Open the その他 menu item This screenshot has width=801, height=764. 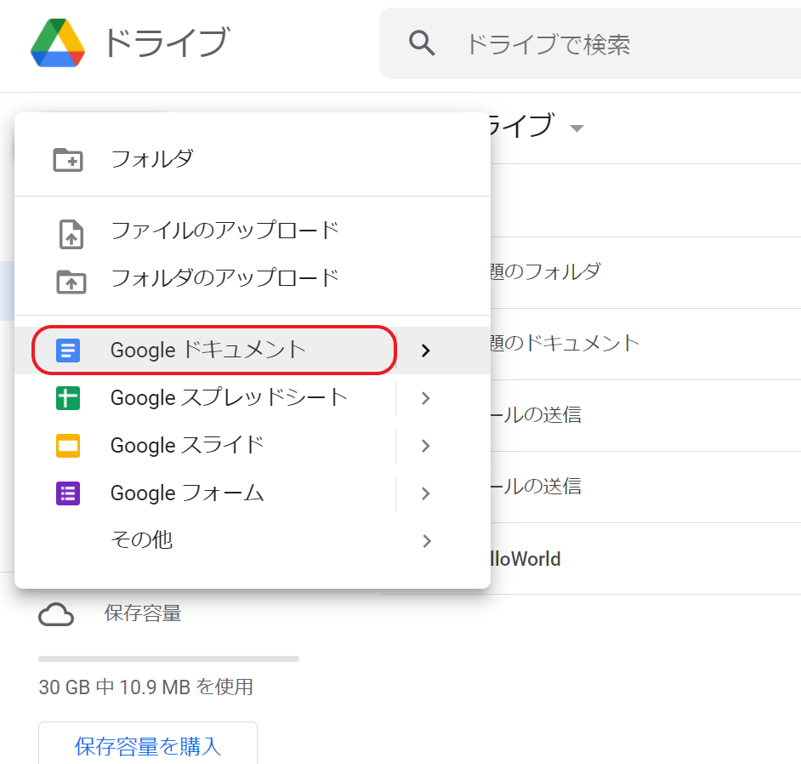253,541
